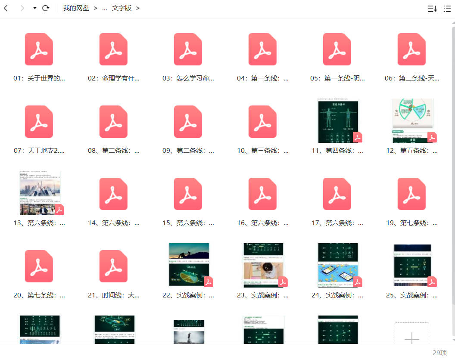455x359 pixels.
Task: Expand the collapsed '...' breadcrumb path
Action: [104, 9]
